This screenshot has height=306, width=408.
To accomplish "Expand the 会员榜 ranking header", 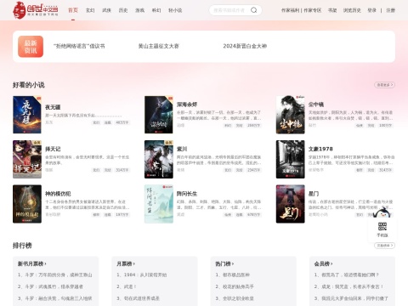I will 324,263.
